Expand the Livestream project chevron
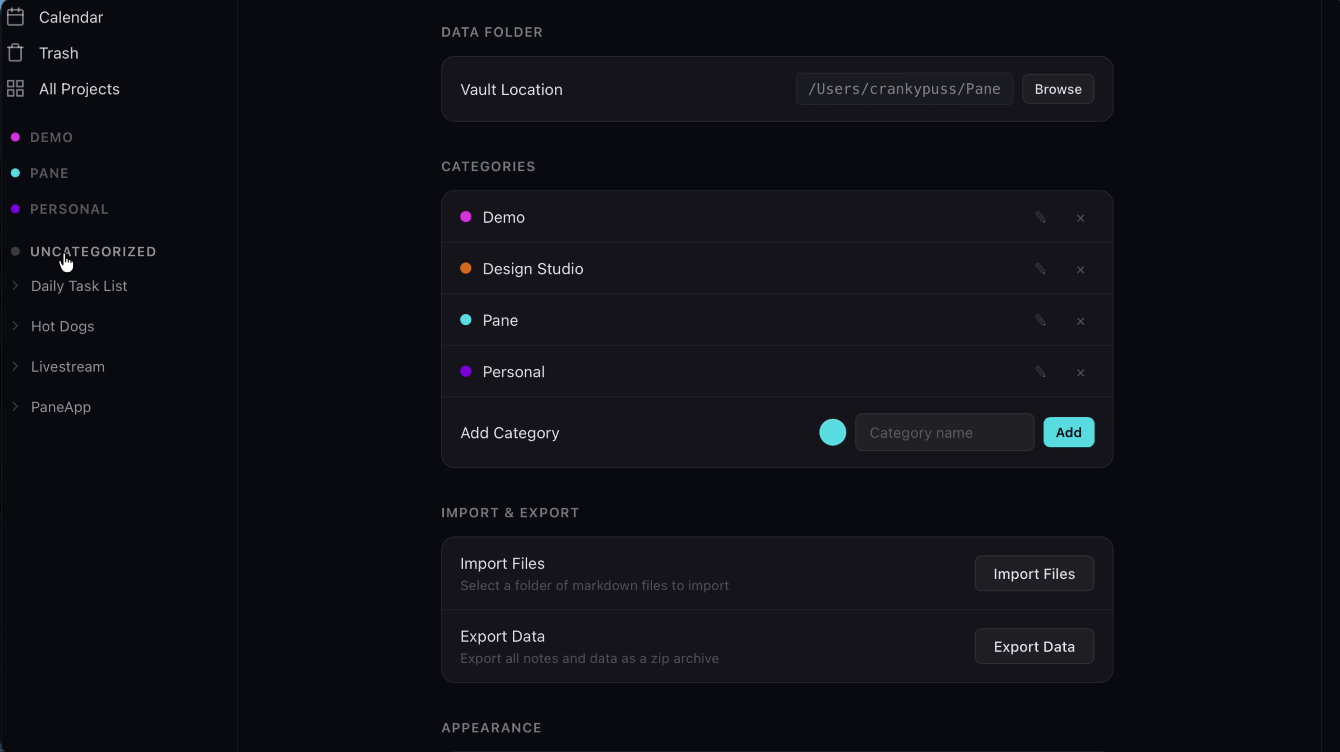 click(x=15, y=366)
